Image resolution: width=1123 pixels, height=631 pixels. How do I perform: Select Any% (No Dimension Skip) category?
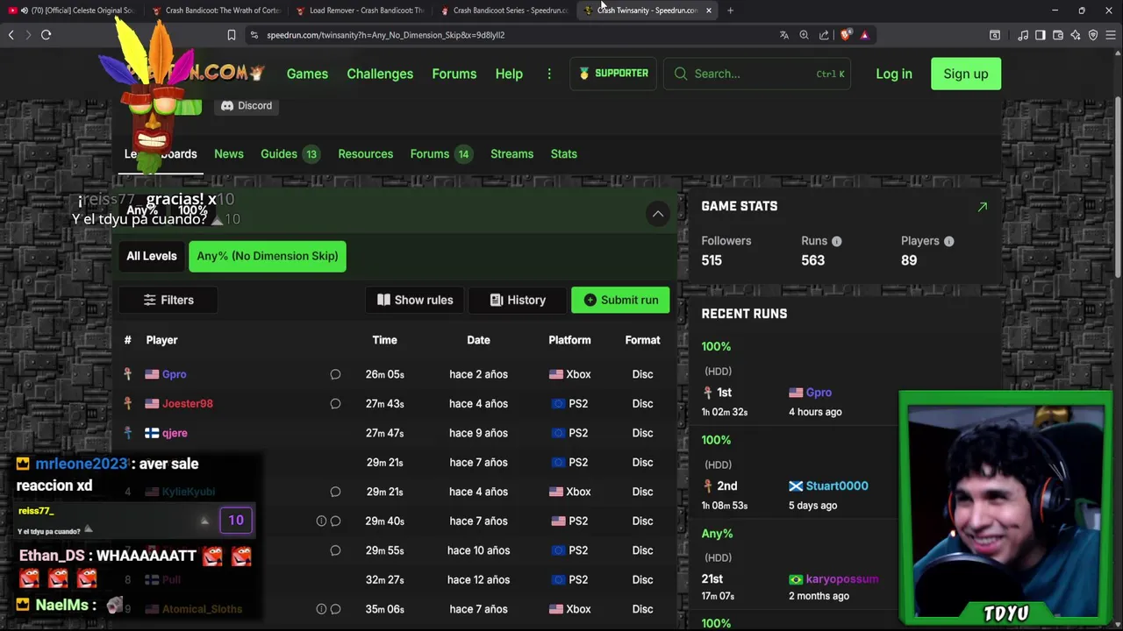[x=268, y=256]
